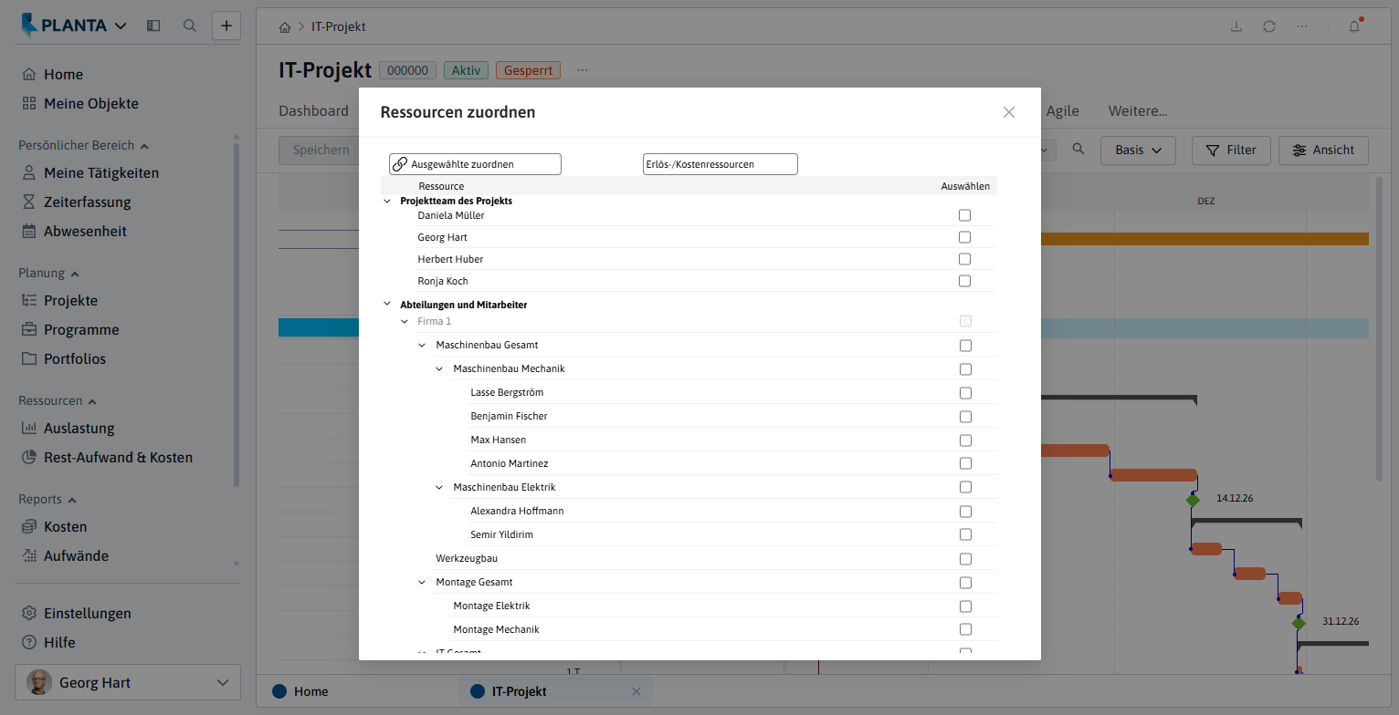1399x715 pixels.
Task: Click the Einstellungen gear icon
Action: click(x=29, y=614)
